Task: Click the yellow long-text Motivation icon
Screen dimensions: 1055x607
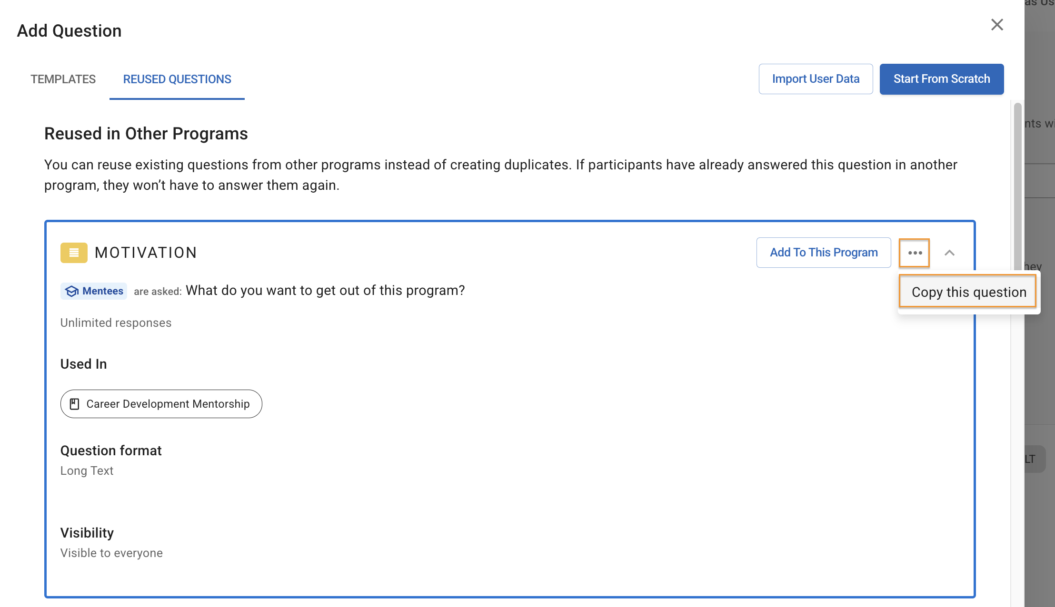Action: 74,253
